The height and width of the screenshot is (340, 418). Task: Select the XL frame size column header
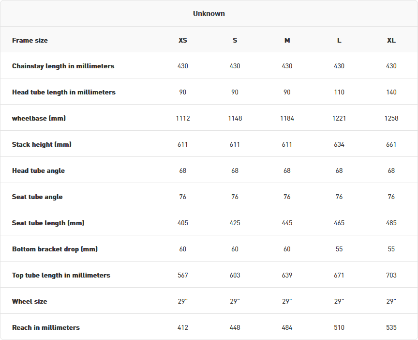pyautogui.click(x=391, y=40)
